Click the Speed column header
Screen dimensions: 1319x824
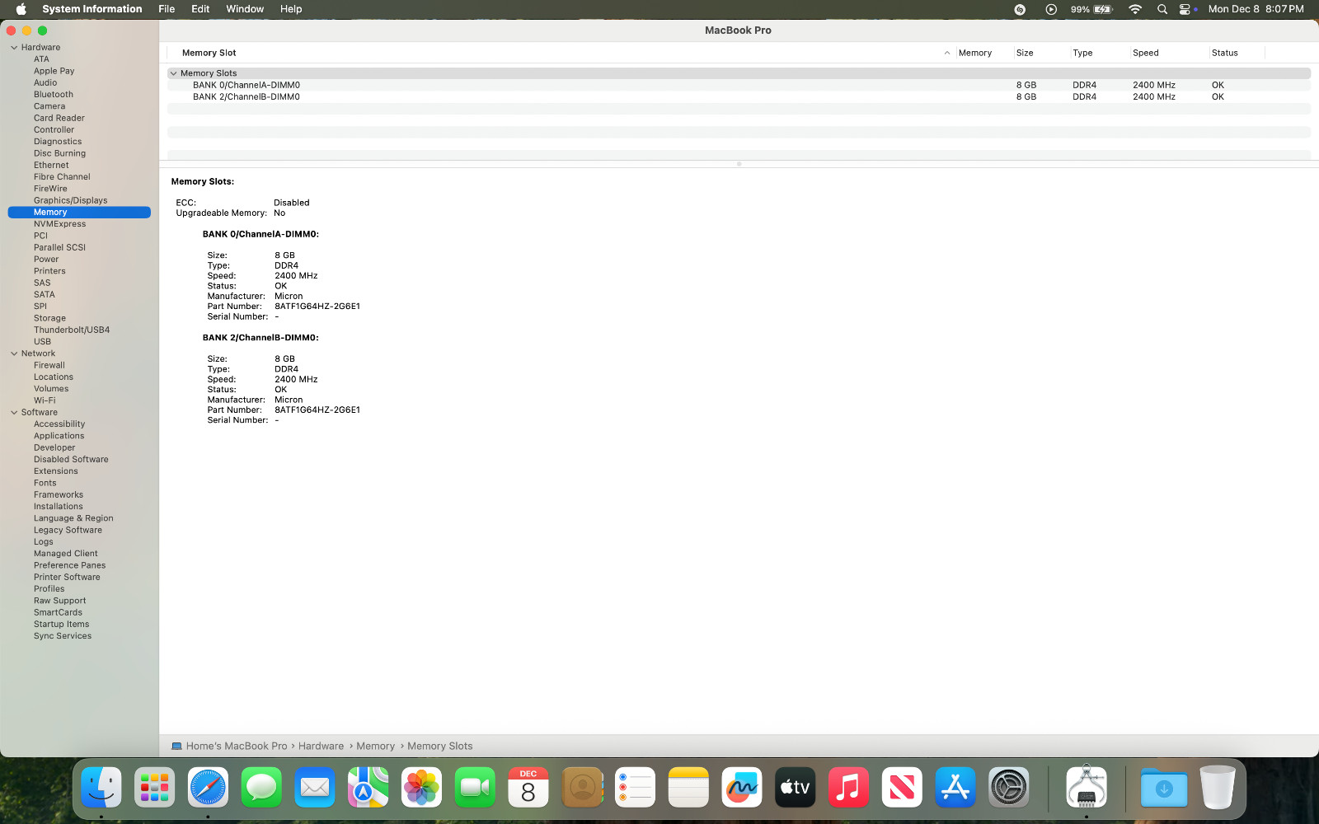click(x=1169, y=53)
